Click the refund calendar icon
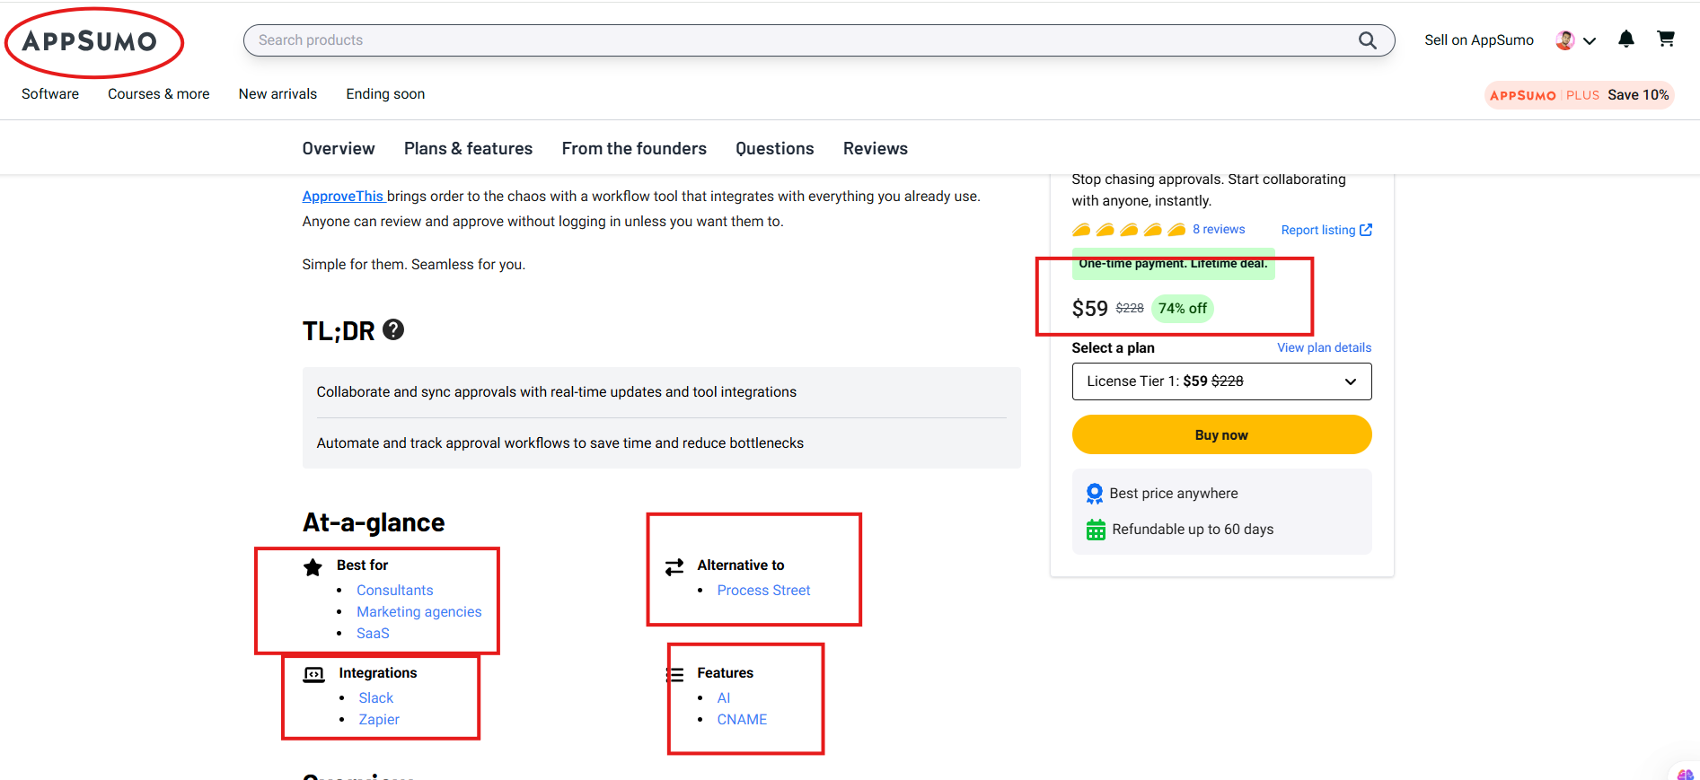This screenshot has height=780, width=1700. point(1096,530)
